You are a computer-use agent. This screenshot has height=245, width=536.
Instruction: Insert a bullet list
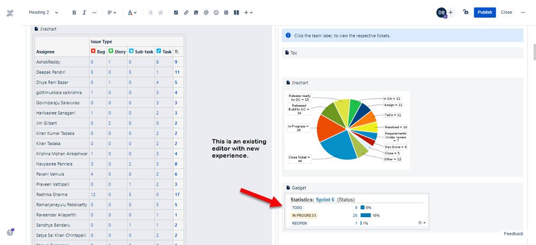click(150, 12)
